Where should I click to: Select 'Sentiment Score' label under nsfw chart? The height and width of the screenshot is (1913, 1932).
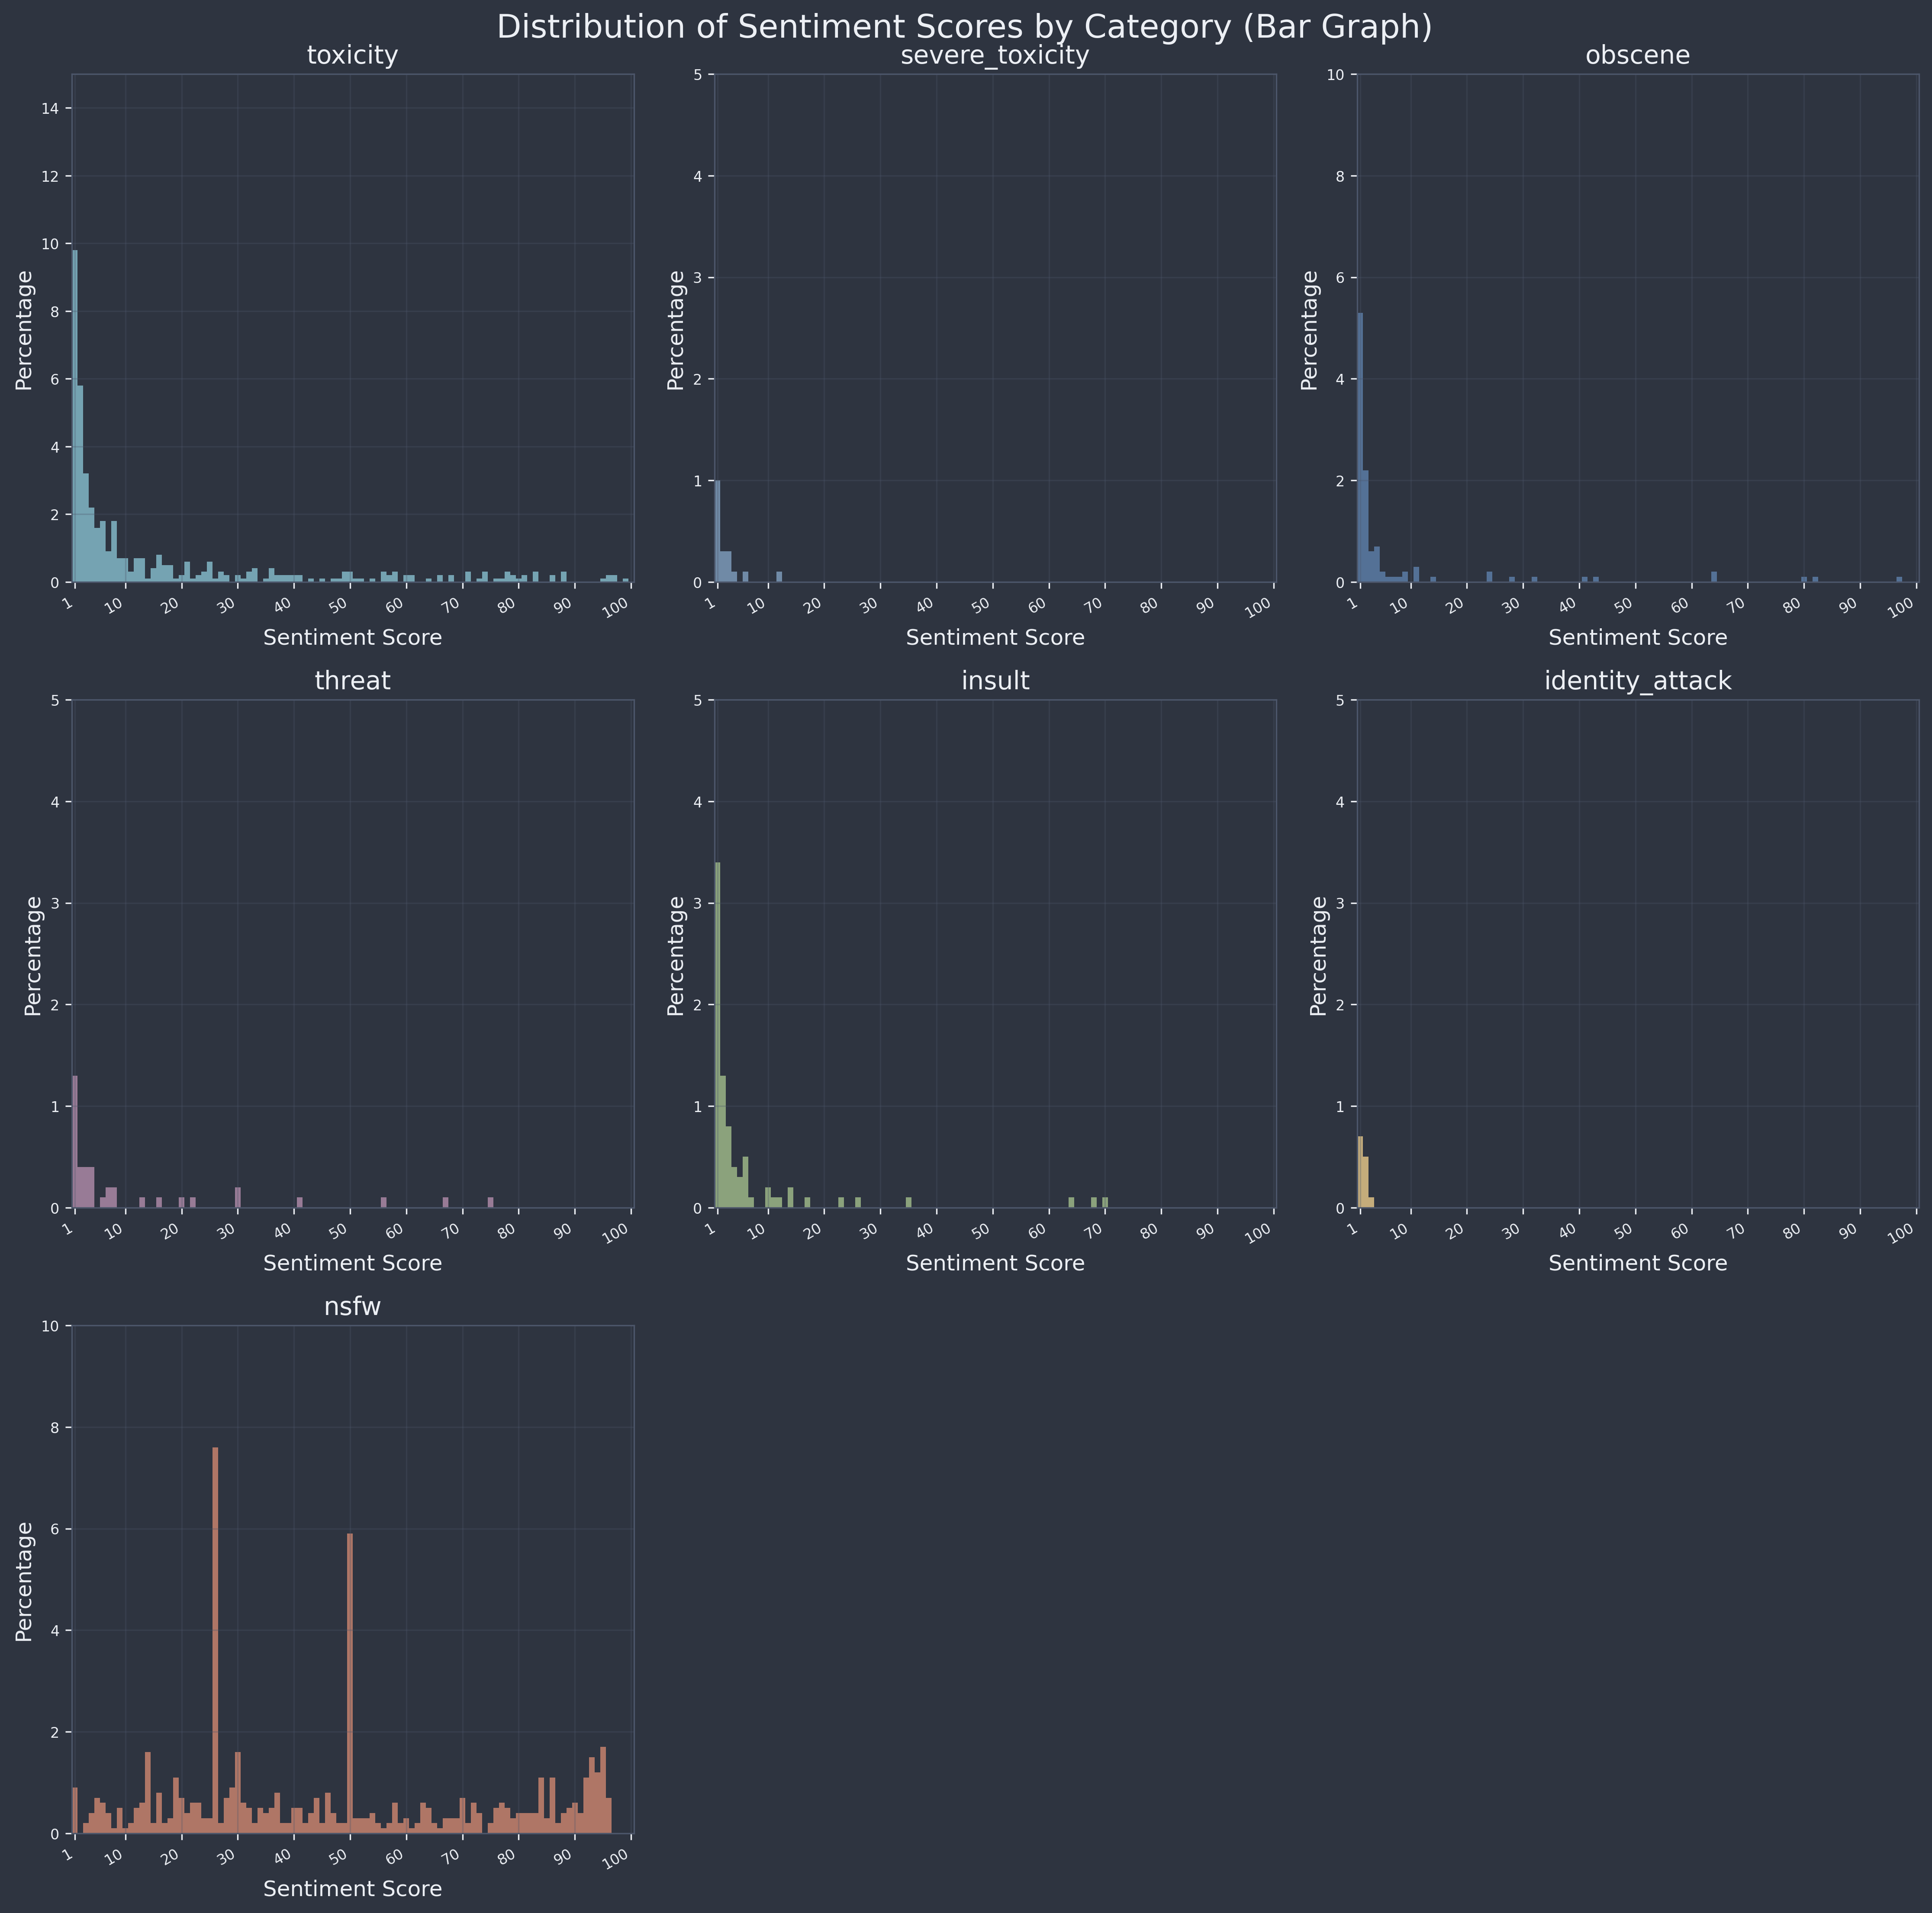352,1889
